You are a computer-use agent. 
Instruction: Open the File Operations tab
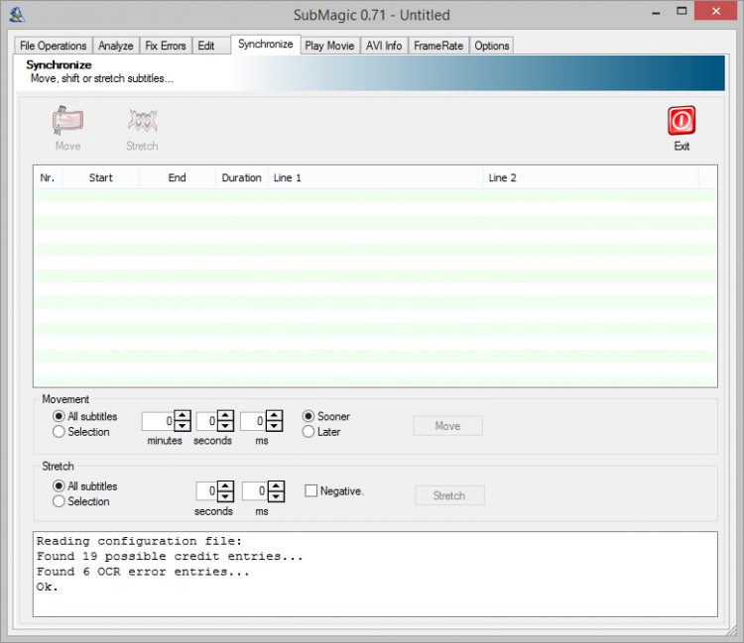54,46
